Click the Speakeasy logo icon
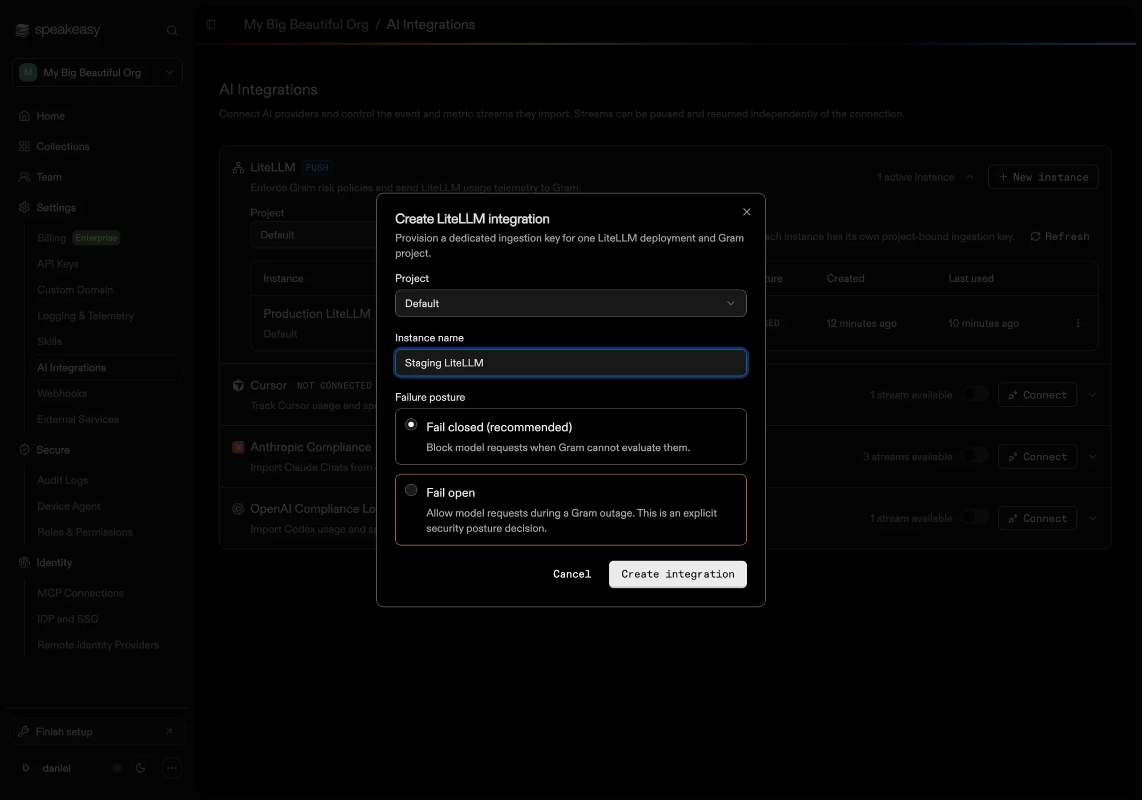This screenshot has height=800, width=1142. pyautogui.click(x=22, y=30)
